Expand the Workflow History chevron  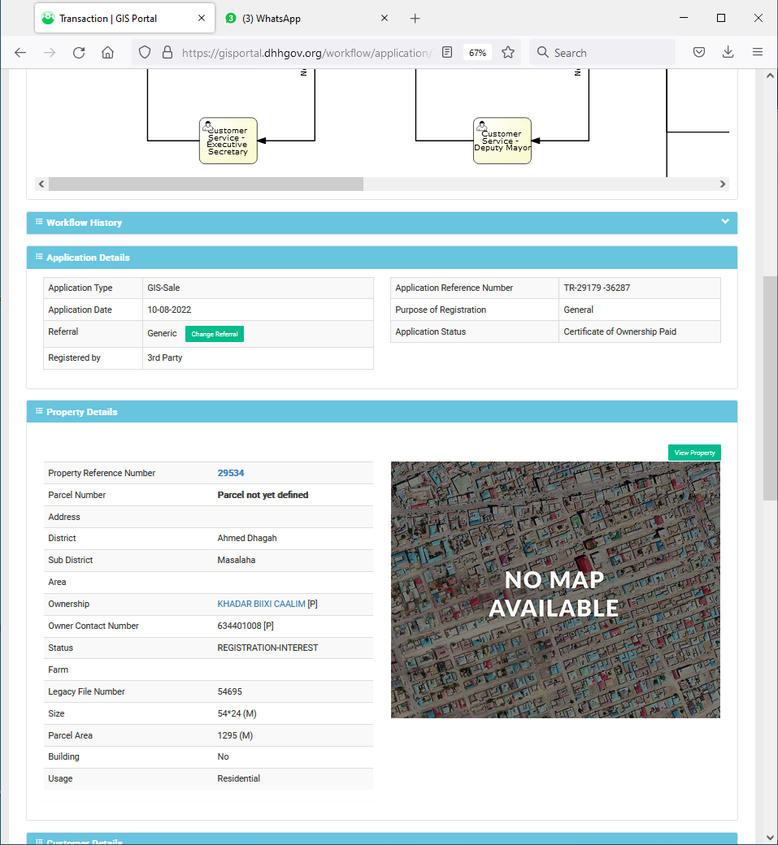click(725, 222)
